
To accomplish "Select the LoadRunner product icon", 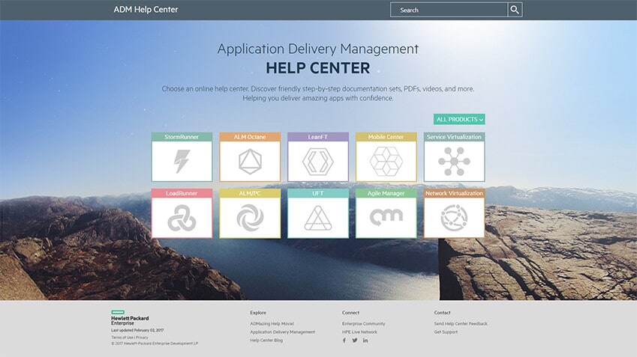I will click(x=182, y=218).
